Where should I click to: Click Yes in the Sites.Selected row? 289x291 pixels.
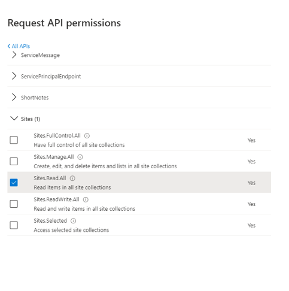pyautogui.click(x=251, y=226)
